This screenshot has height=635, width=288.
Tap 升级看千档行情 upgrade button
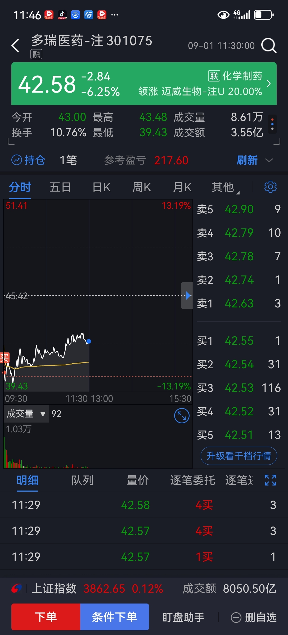tap(239, 456)
